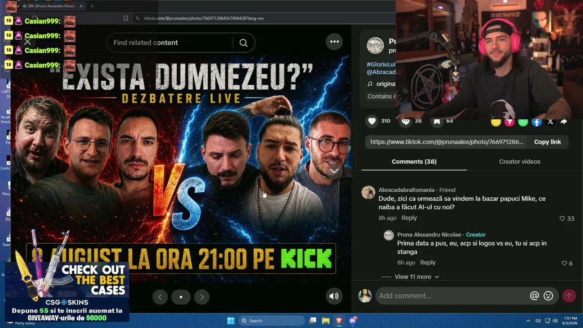The image size is (583, 328).
Task: Click the Copy link button
Action: pos(547,142)
